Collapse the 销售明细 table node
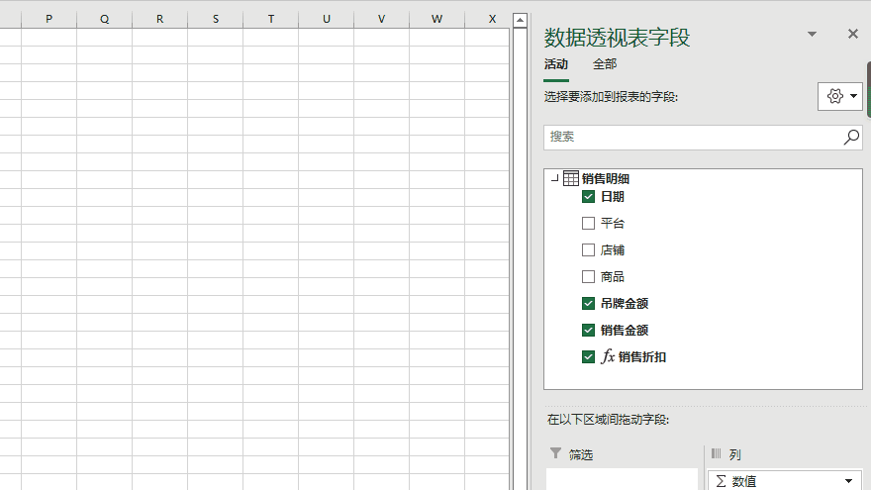The height and width of the screenshot is (490, 871). coord(554,178)
